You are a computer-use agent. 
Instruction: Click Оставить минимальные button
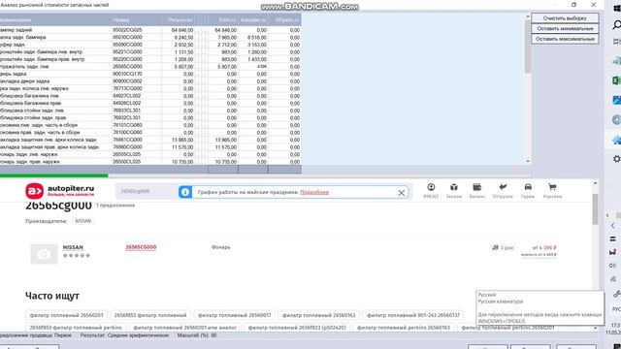565,28
